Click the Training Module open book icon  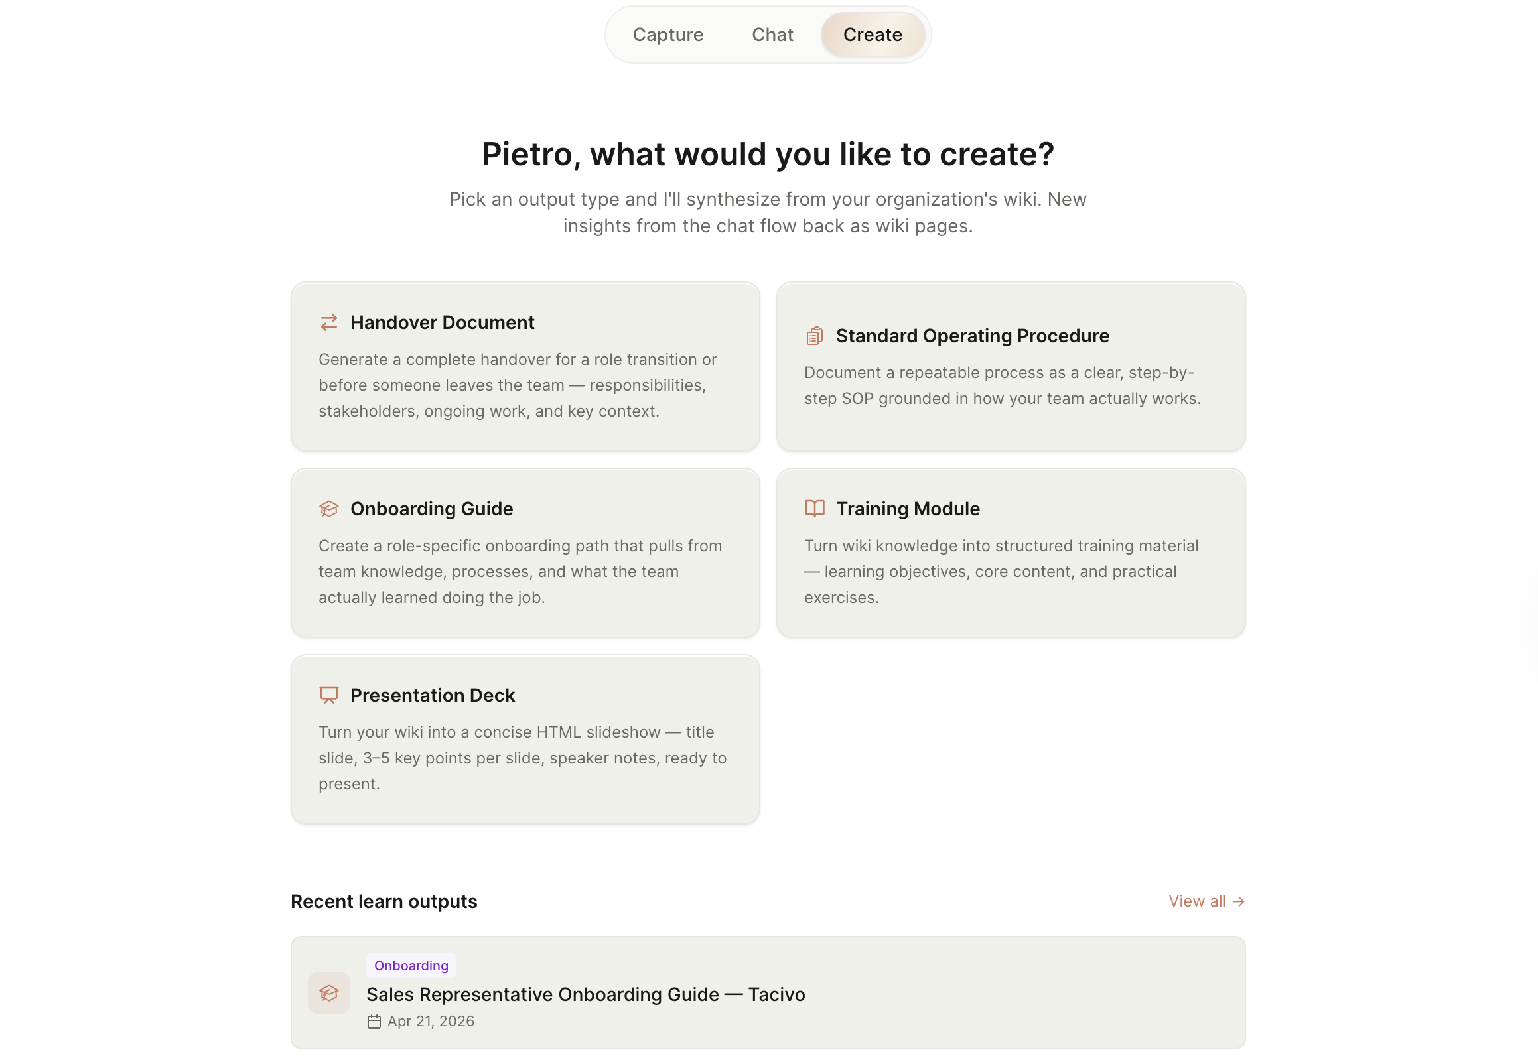click(x=815, y=509)
